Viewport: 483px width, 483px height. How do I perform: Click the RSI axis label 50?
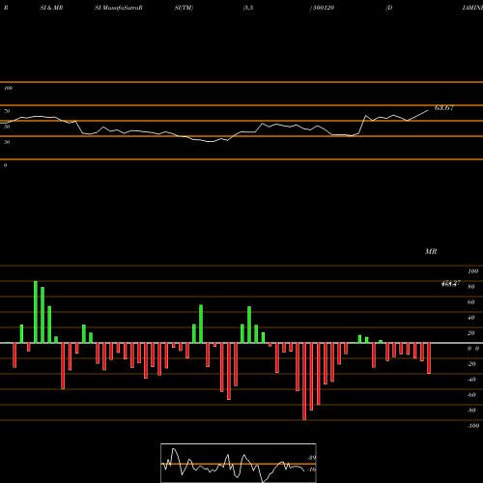7,127
